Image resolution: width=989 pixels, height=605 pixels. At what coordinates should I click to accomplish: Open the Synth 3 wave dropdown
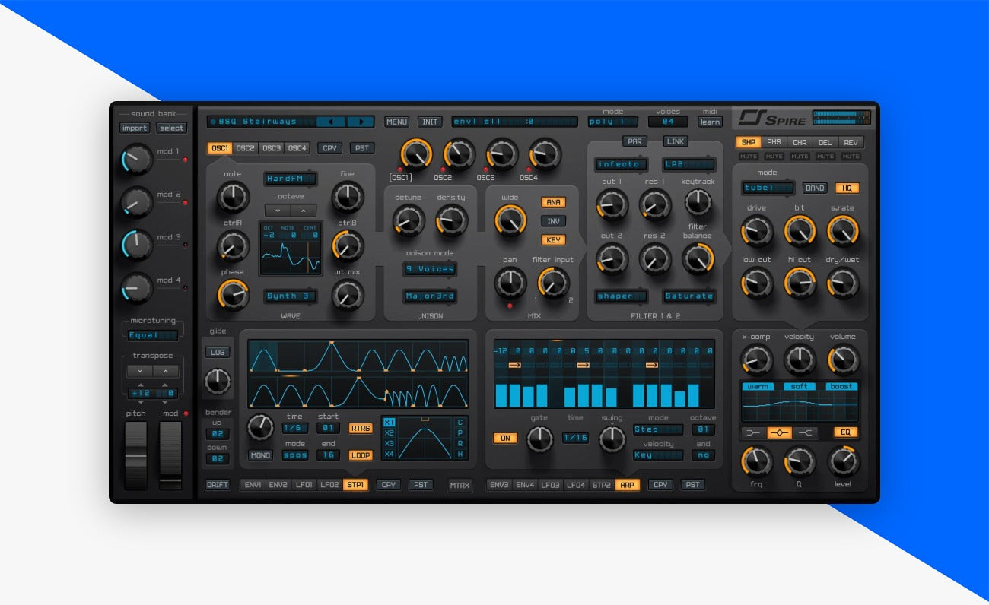[x=291, y=296]
